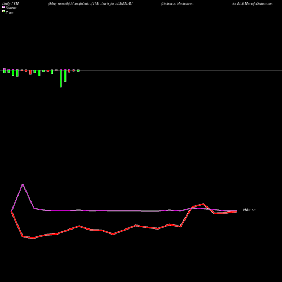Click the peak of the magenta volume line
The height and width of the screenshot is (282, 282).
(23, 184)
